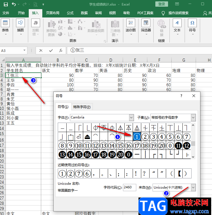The width and height of the screenshot is (212, 215).
Task: Expand the Name Box dropdown arrow
Action: coord(24,50)
